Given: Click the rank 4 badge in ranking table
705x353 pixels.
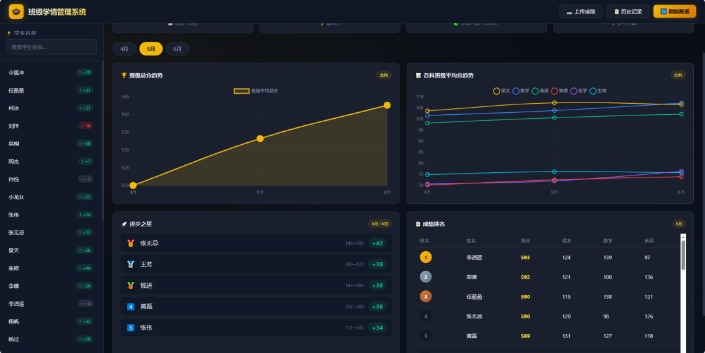Looking at the screenshot, I should coord(426,316).
